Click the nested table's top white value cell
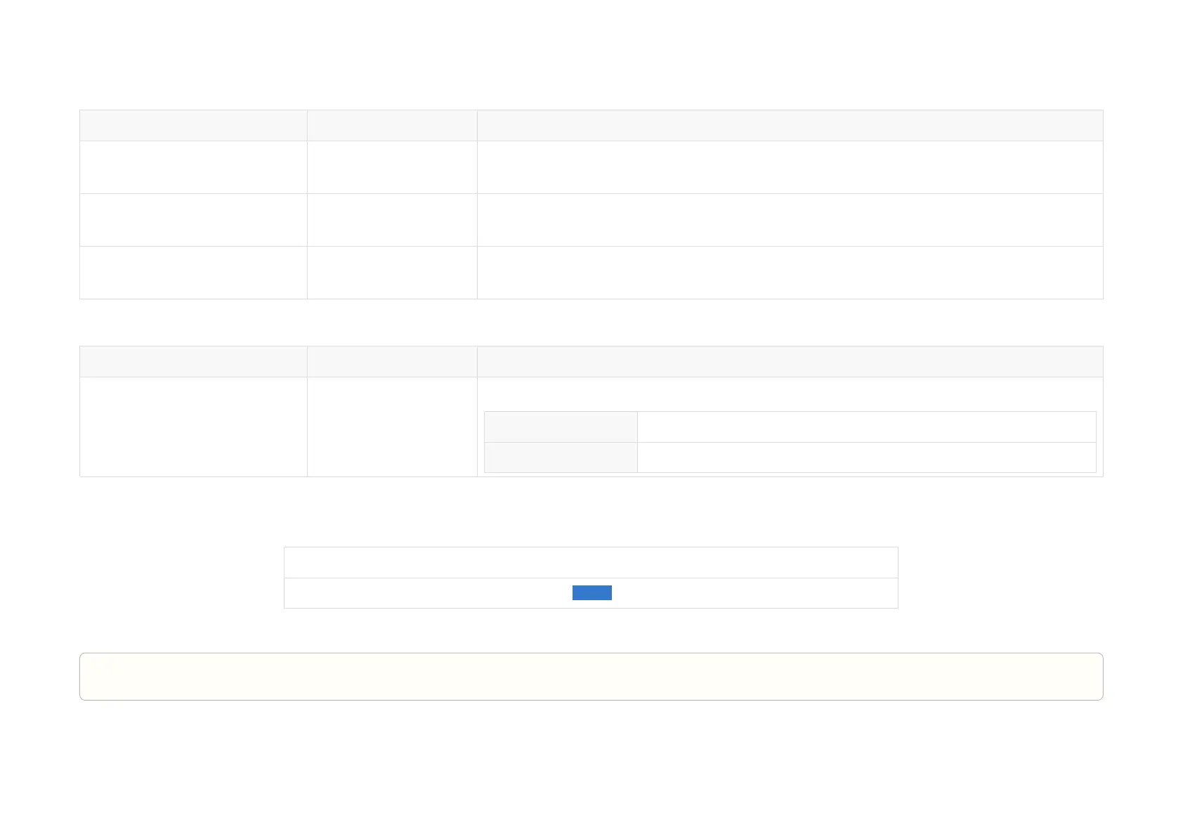This screenshot has width=1183, height=837. 867,427
